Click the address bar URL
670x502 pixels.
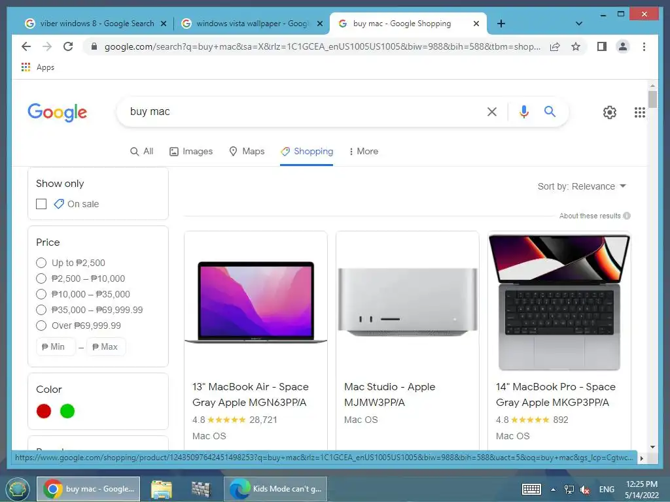[x=322, y=46]
